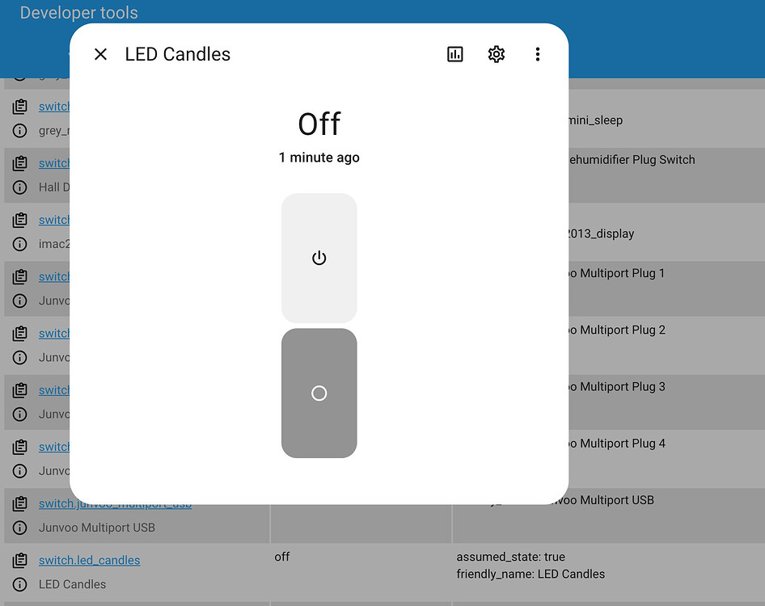This screenshot has width=765, height=606.
Task: Click the Developer tools header title
Action: point(78,13)
